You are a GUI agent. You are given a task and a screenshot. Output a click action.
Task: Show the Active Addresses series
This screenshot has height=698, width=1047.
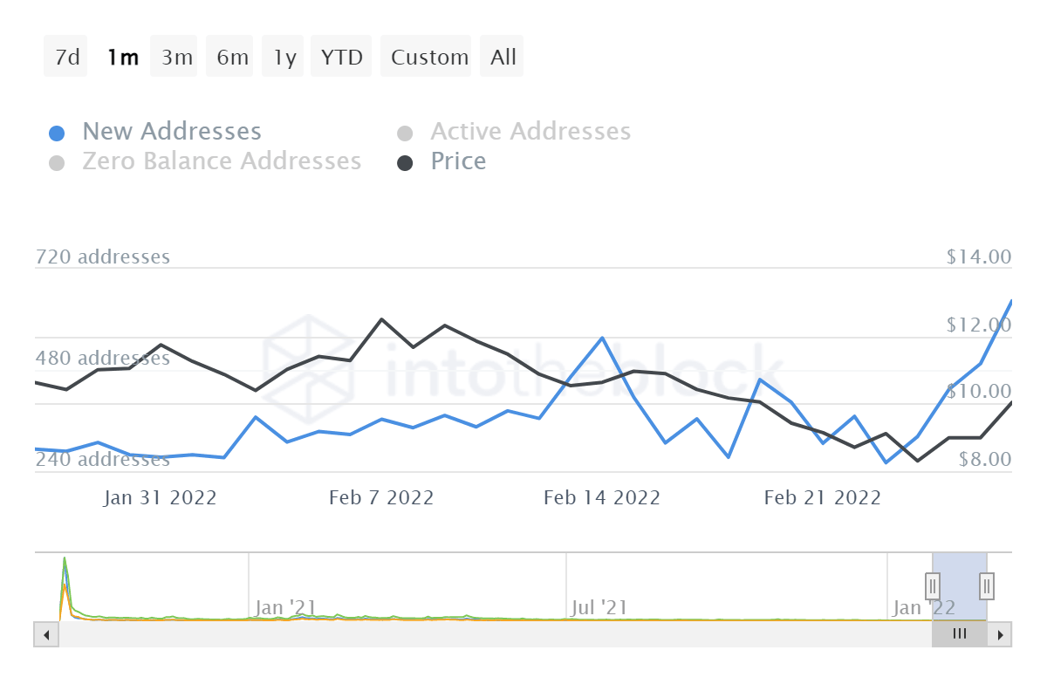point(530,132)
